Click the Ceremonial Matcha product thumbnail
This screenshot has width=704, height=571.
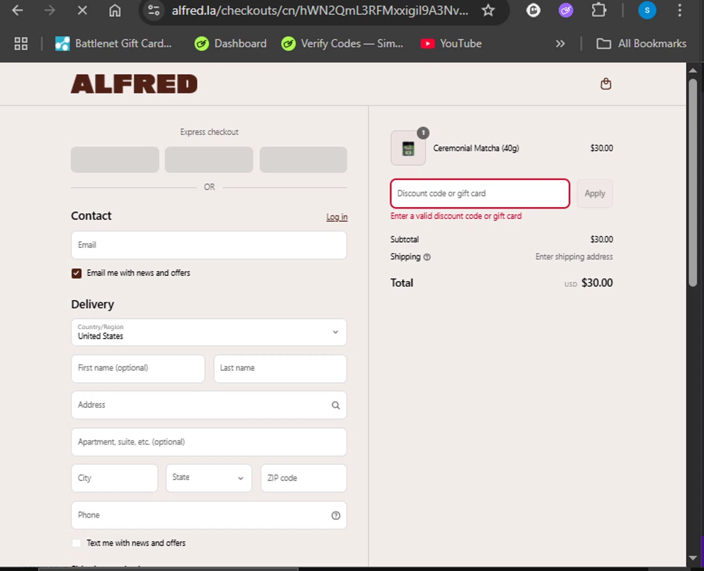tap(408, 148)
